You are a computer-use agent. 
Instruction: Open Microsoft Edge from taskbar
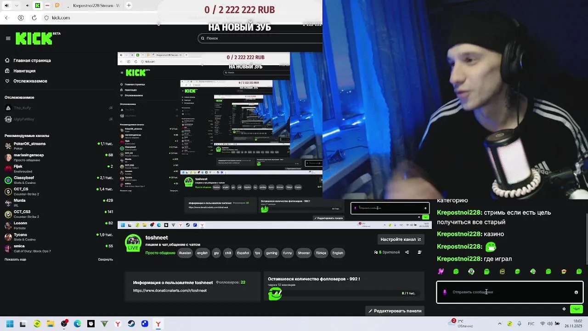click(78, 324)
